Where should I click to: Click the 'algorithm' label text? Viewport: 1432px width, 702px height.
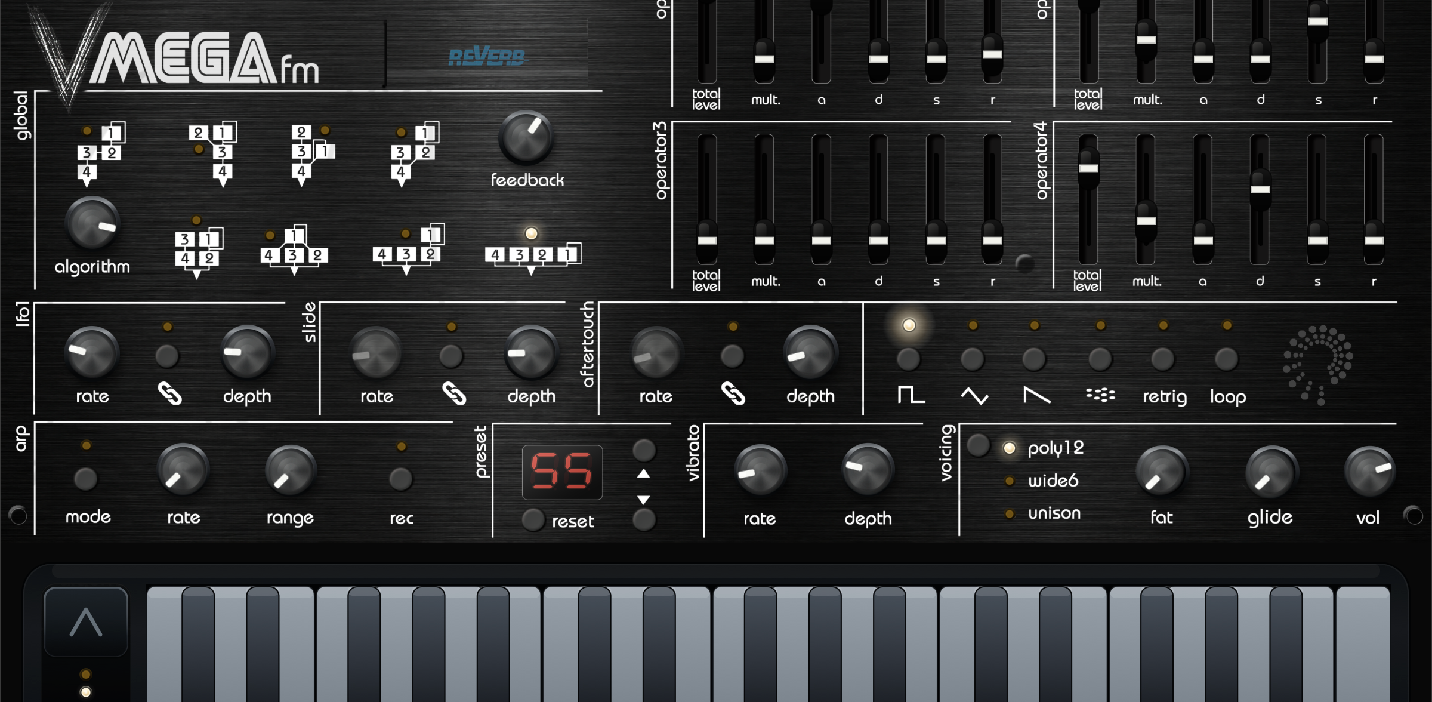click(x=92, y=267)
